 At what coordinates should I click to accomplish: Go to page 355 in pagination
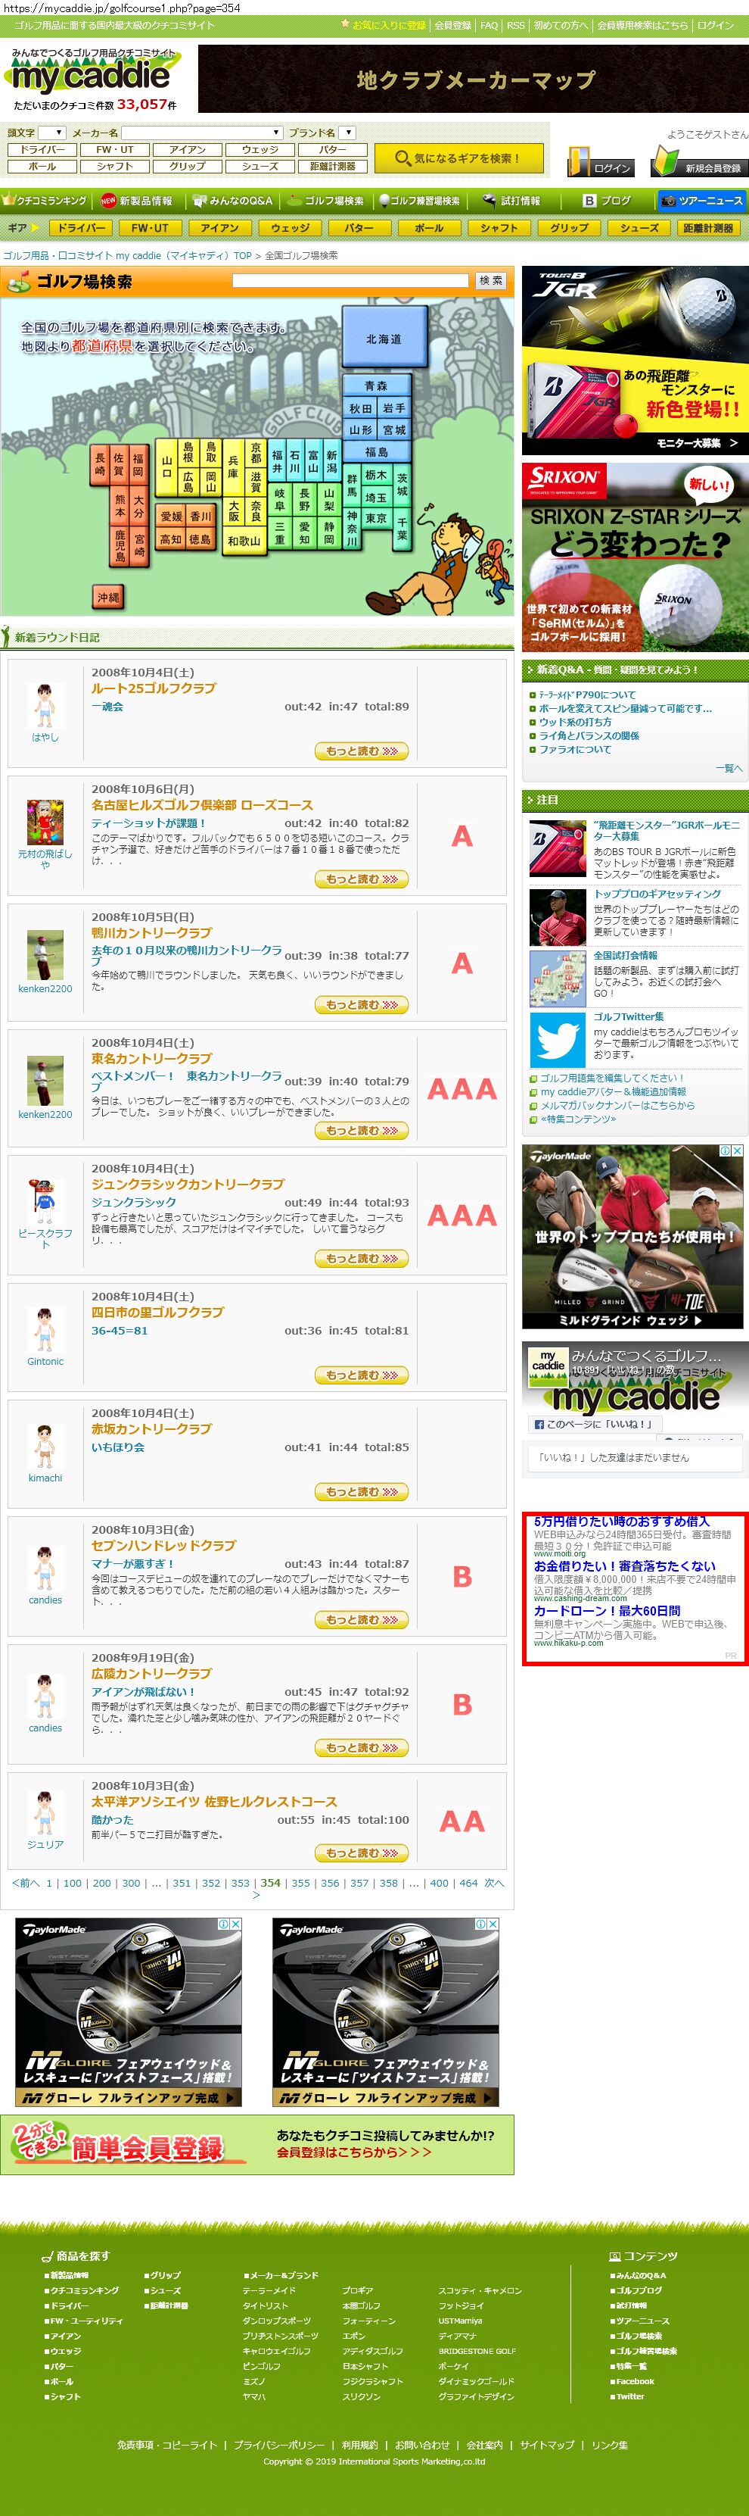pyautogui.click(x=300, y=1883)
